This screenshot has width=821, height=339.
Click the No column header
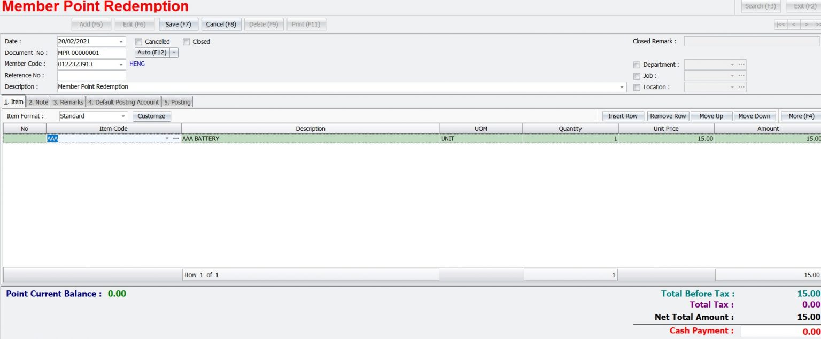click(25, 129)
